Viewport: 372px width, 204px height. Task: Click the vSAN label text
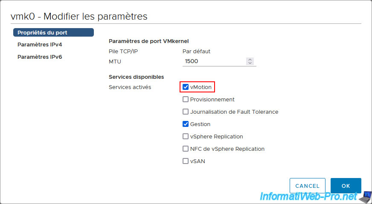[198, 161]
